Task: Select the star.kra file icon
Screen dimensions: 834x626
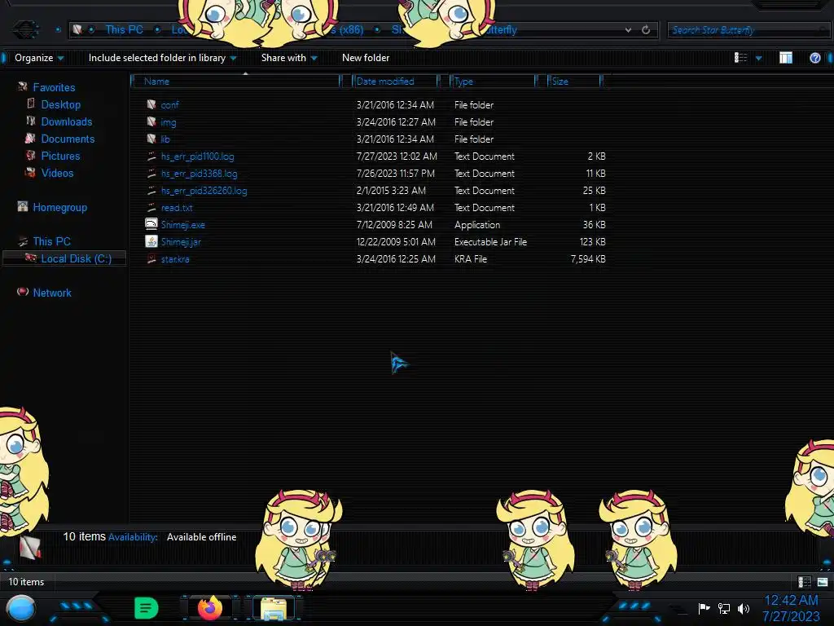Action: pos(151,258)
